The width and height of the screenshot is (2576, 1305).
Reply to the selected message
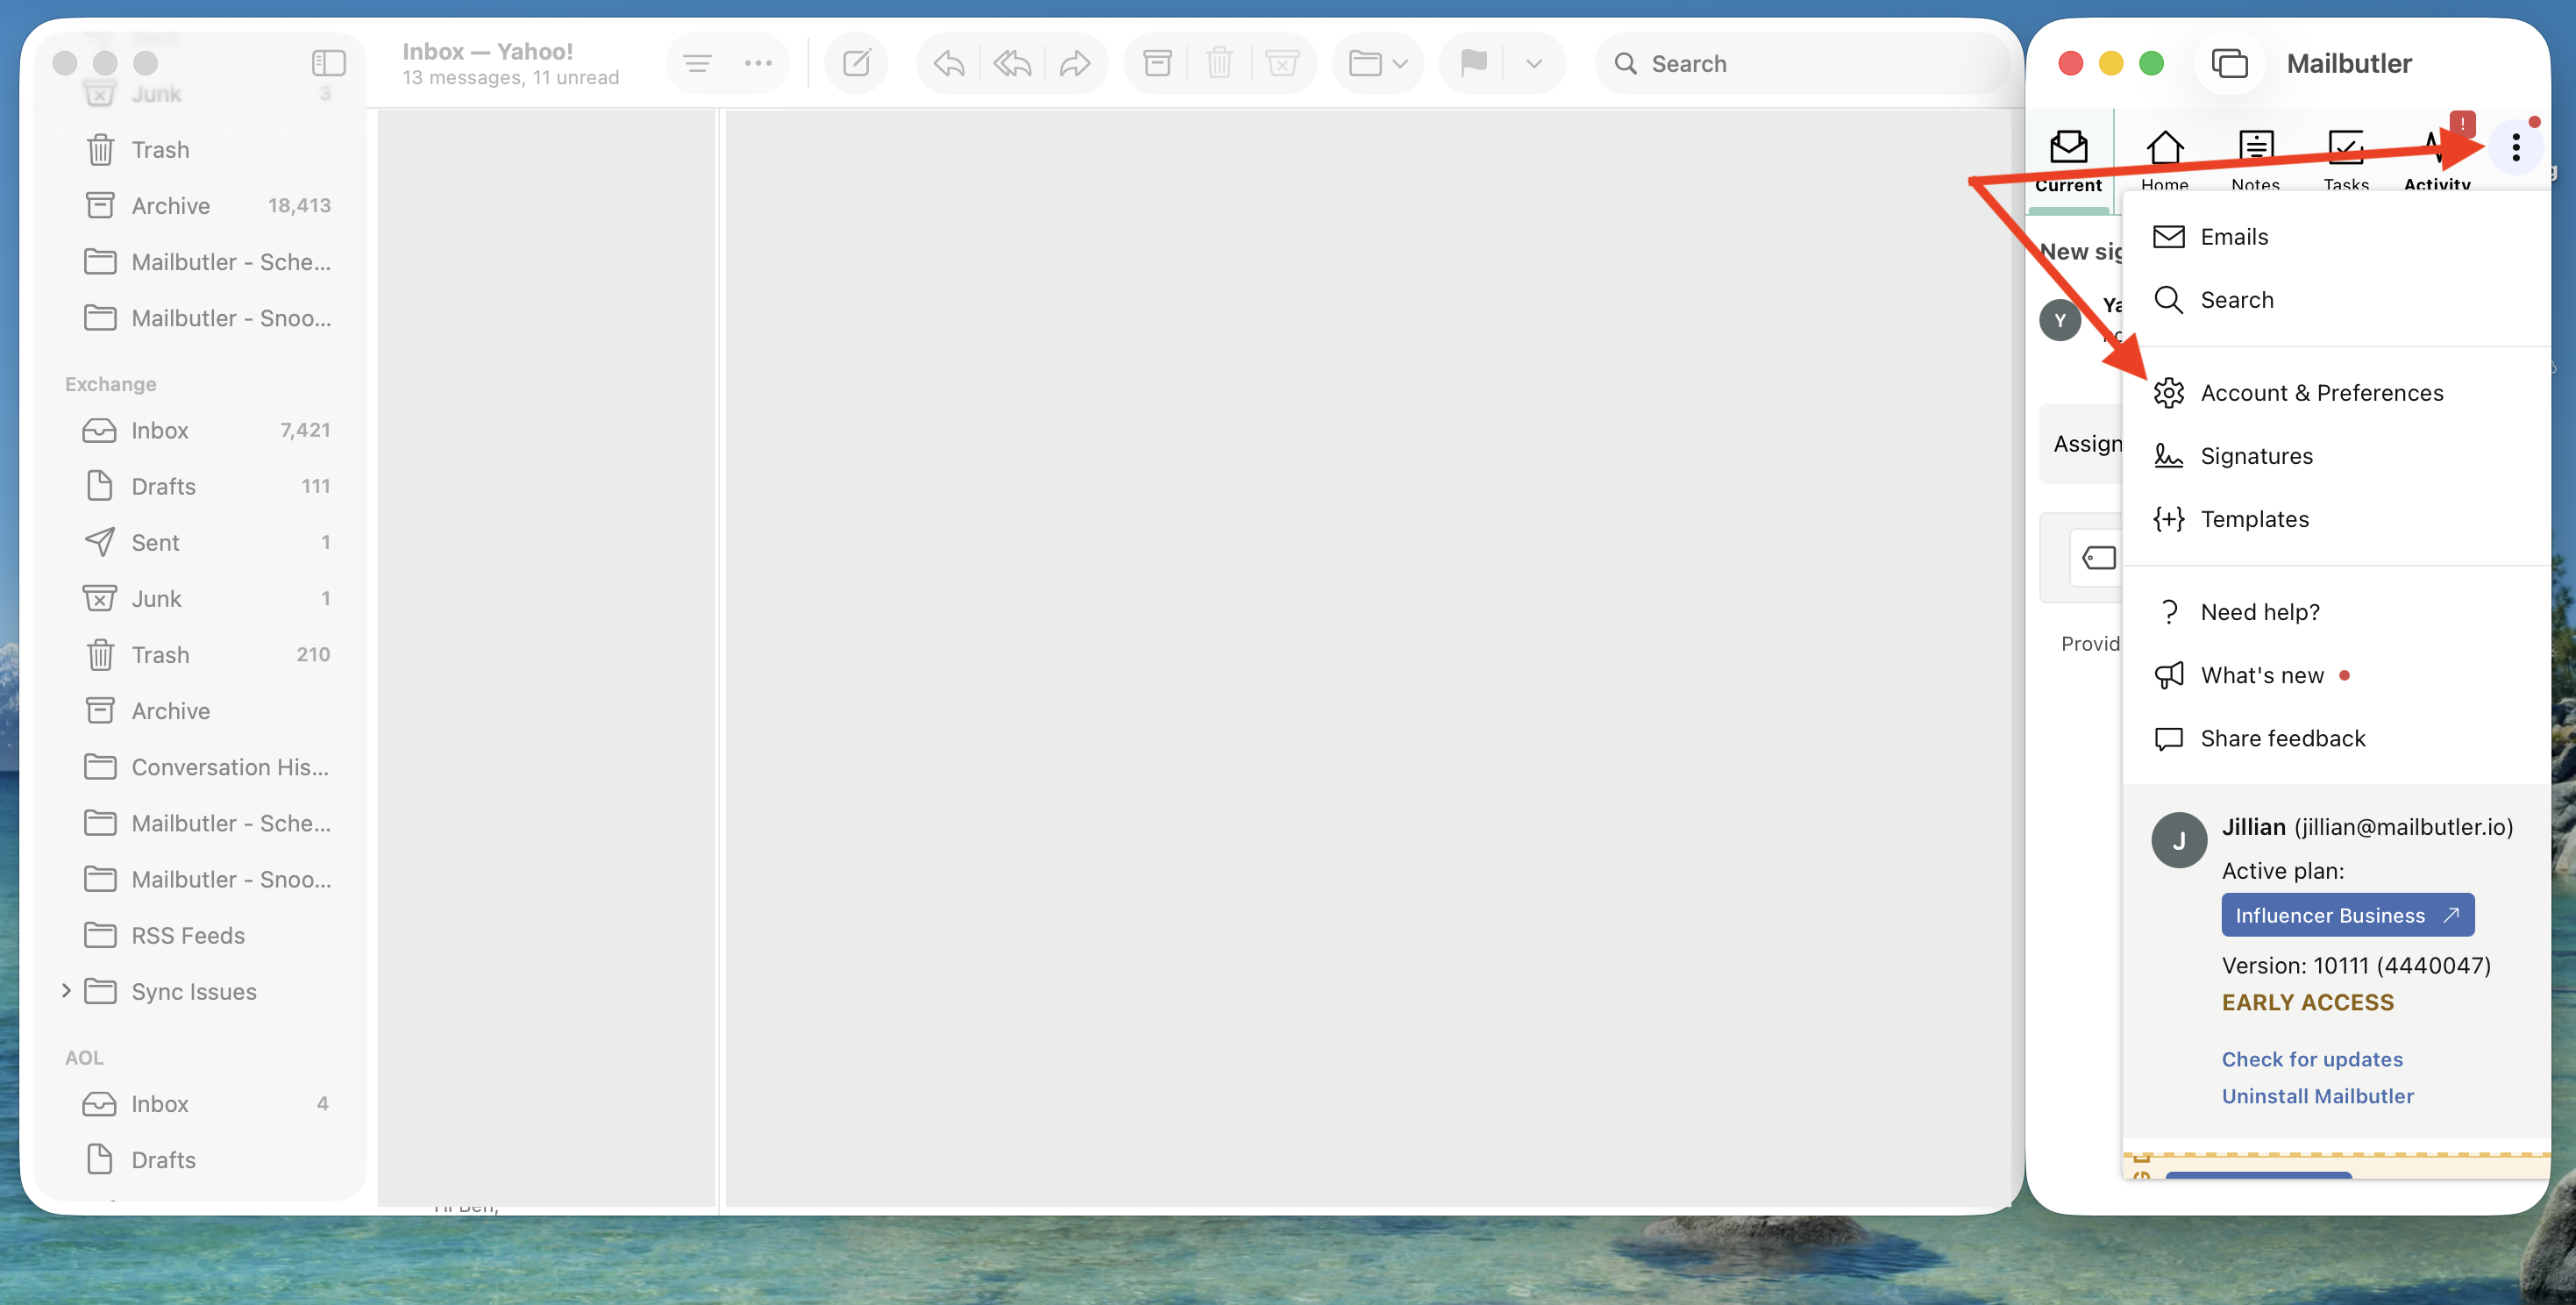[949, 64]
